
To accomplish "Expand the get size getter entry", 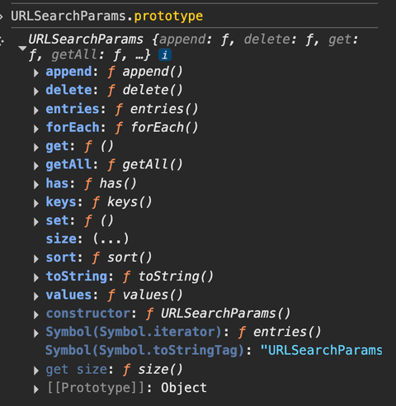I will point(36,371).
